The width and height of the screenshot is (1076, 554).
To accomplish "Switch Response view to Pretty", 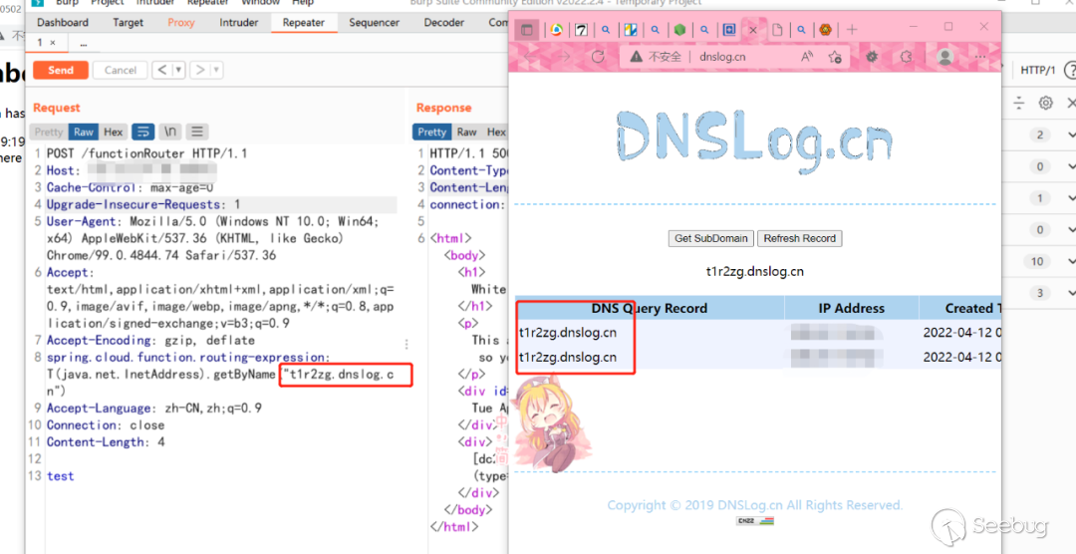I will click(431, 132).
